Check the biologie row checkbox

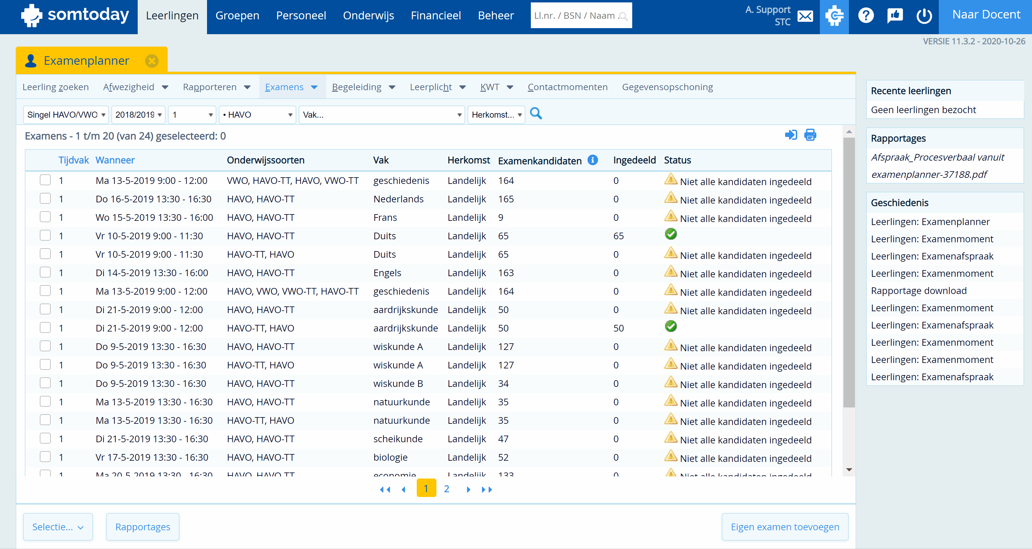(x=45, y=457)
